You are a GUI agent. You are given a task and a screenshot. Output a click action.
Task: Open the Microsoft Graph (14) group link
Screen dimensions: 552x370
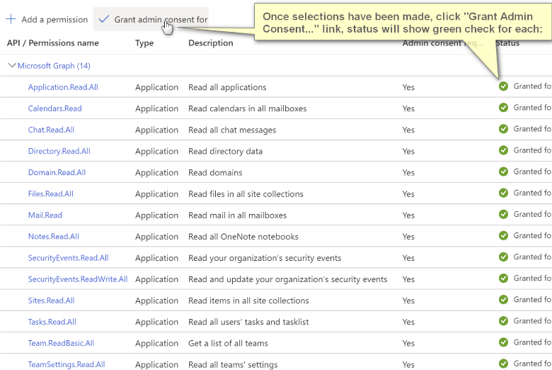[x=54, y=66]
